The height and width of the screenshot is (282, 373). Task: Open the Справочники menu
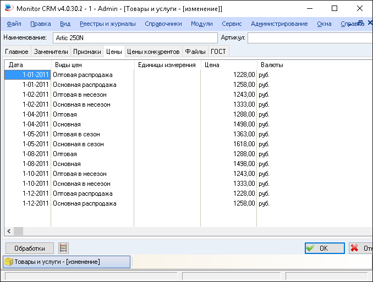point(163,24)
